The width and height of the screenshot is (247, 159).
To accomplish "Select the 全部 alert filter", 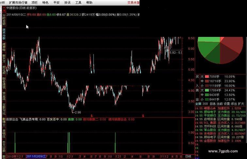I will point(198,104).
